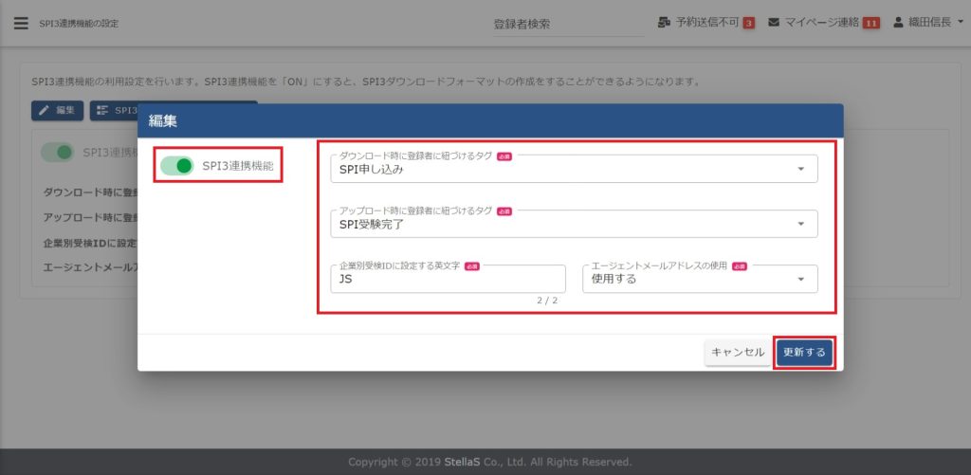Click the 予約送信不可 truck icon
Viewport: 971px width, 475px height.
664,22
